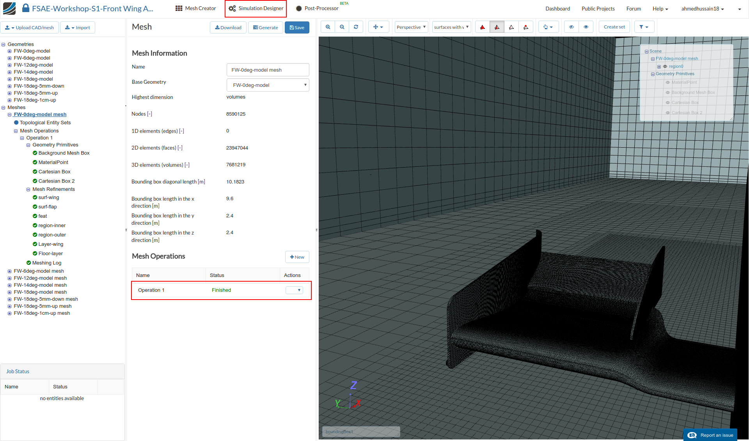The height and width of the screenshot is (441, 749).
Task: Open the Base Geometry dropdown
Action: [268, 85]
